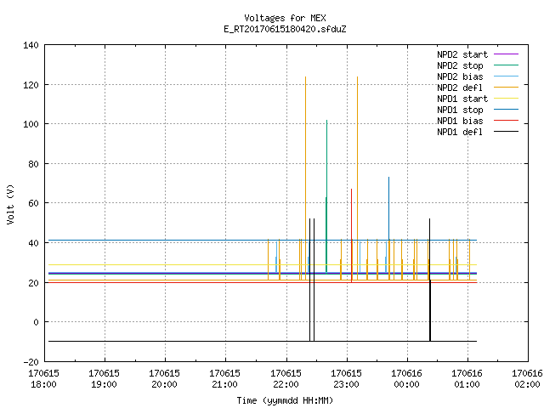Click the dark blue NPD1 stop spike near 73 V
Image resolution: width=544 pixels, height=408 pixels.
pyautogui.click(x=389, y=208)
